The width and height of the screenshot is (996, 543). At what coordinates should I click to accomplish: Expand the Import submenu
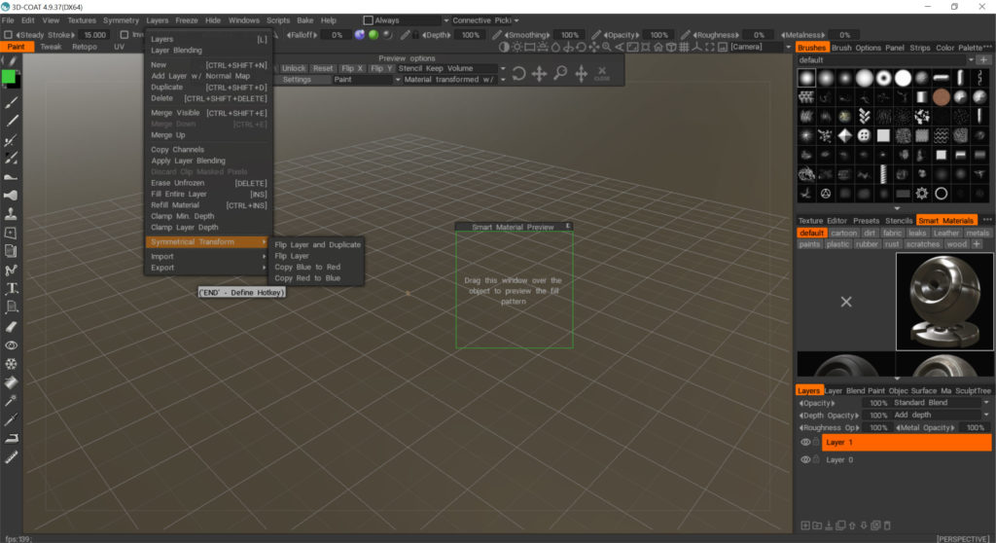tap(208, 256)
